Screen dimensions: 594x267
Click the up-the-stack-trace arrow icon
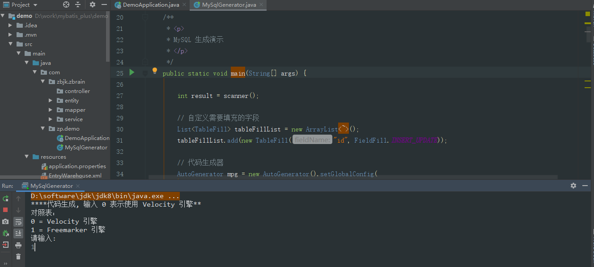pos(18,199)
